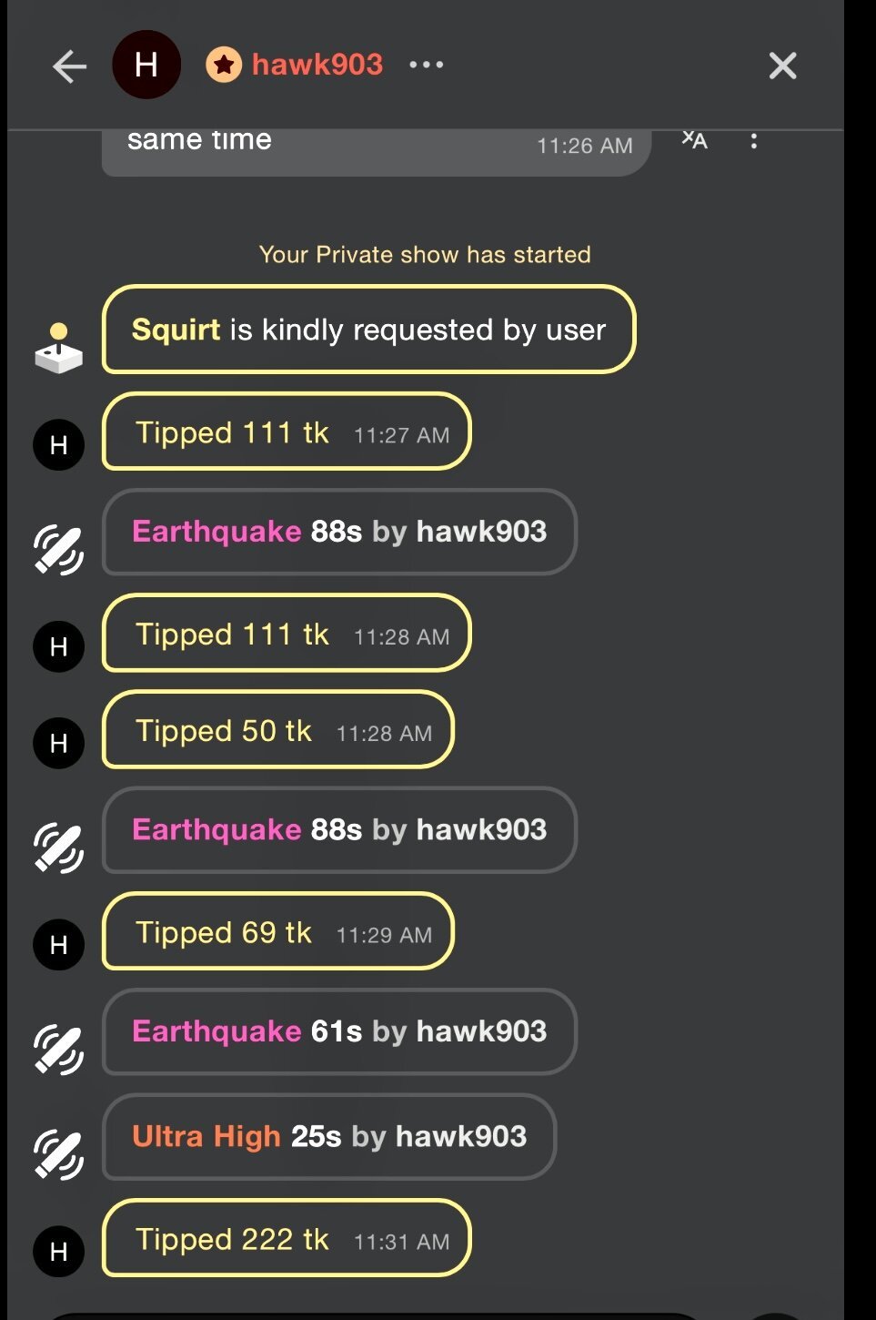876x1320 pixels.
Task: Open the three-dot menu beside hawk903
Action: [x=426, y=65]
